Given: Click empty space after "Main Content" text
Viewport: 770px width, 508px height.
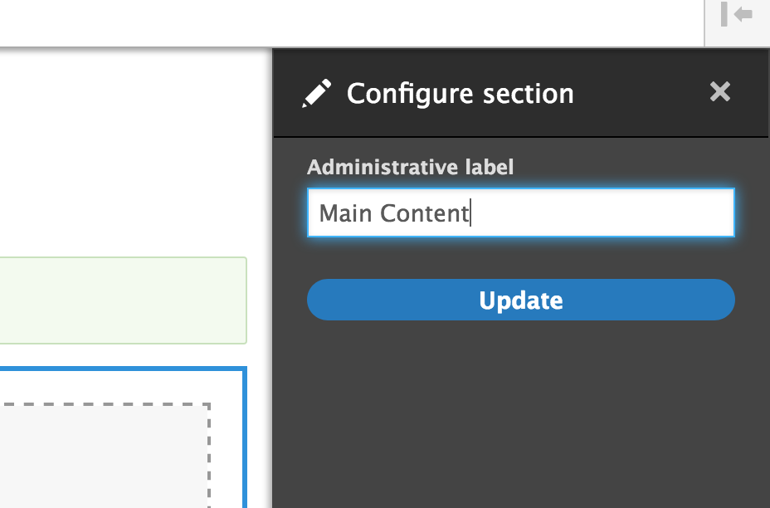Looking at the screenshot, I should coord(597,213).
